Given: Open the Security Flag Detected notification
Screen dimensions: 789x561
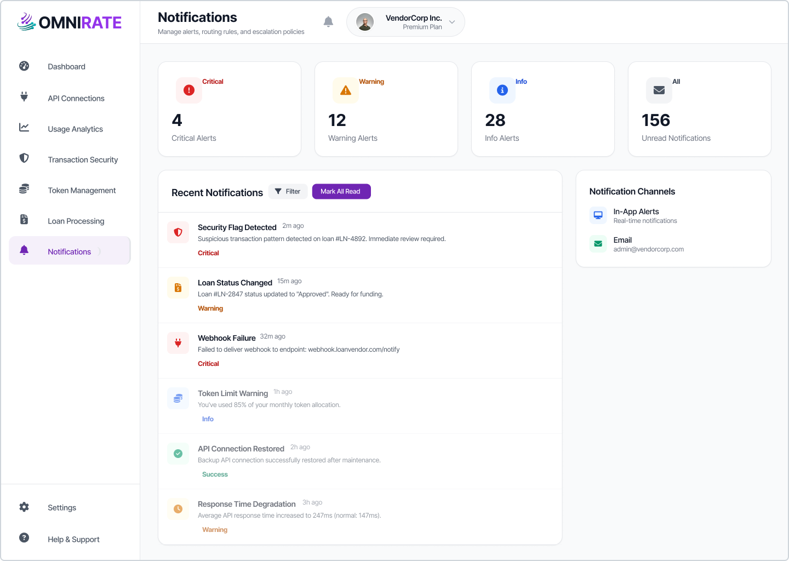Looking at the screenshot, I should coord(360,240).
